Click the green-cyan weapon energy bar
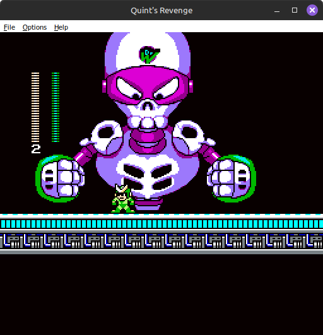The width and height of the screenshot is (323, 335). [56, 107]
